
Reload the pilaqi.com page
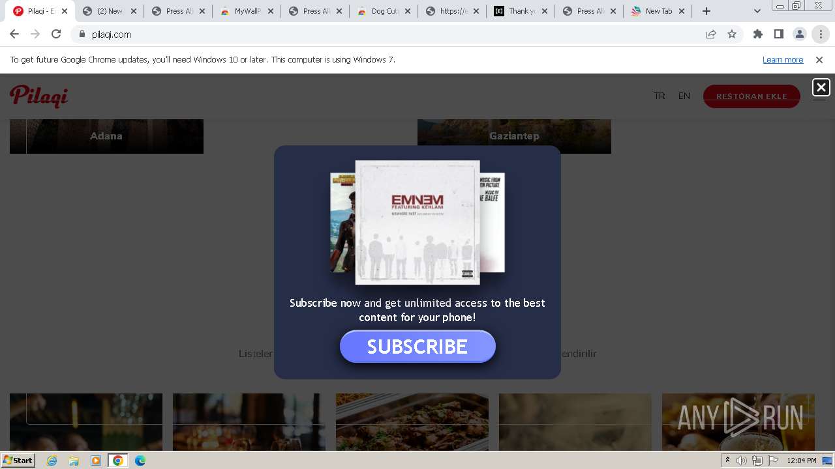coord(56,35)
